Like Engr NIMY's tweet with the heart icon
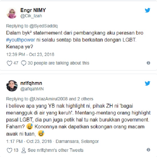 [9, 63]
